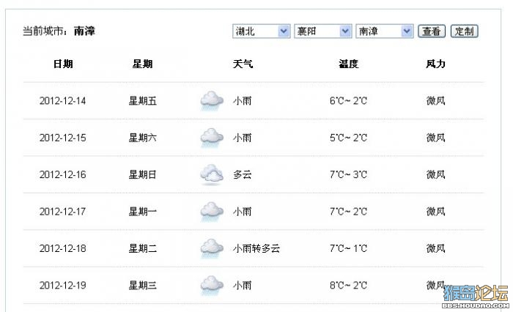Click the cloudy icon for 2012-12-16

tap(212, 174)
